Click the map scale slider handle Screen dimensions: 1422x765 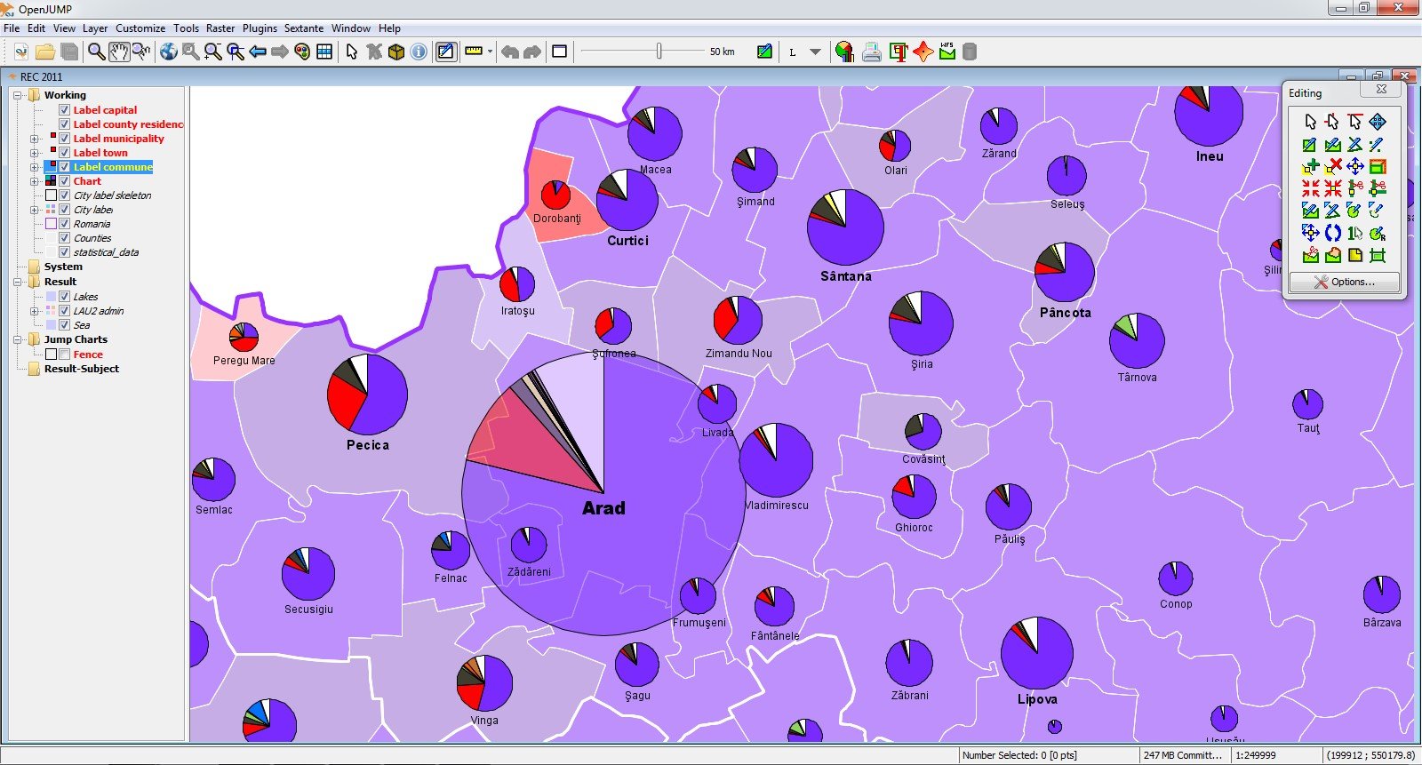659,52
